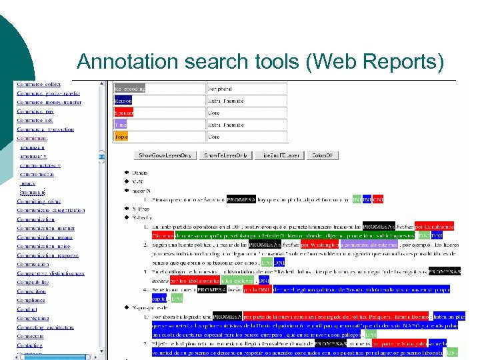480x360 pixels.
Task: Click the frame list horizontal scrollbar thumb
Action: click(x=55, y=357)
